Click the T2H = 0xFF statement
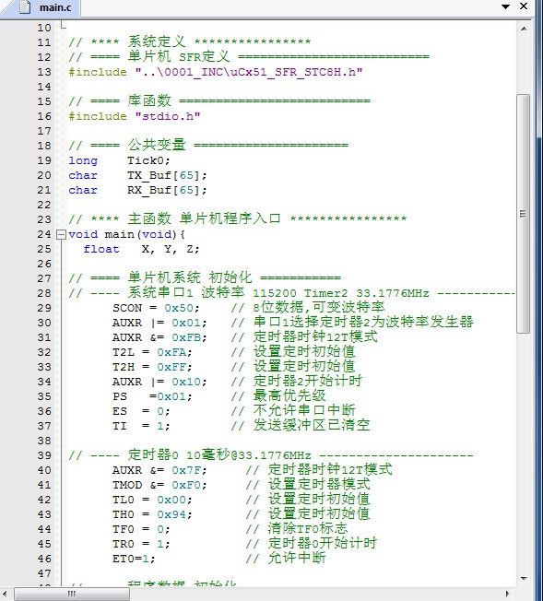 coord(152,367)
